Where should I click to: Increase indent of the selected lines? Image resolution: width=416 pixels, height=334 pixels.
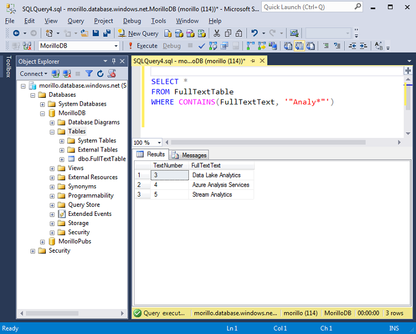tap(363, 46)
